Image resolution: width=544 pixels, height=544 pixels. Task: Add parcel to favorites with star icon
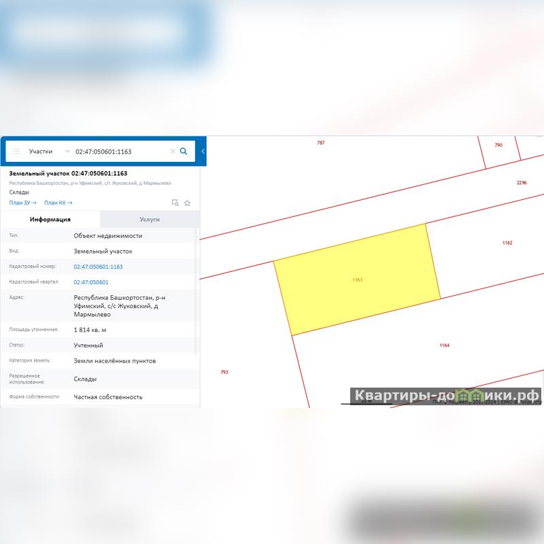[x=187, y=203]
